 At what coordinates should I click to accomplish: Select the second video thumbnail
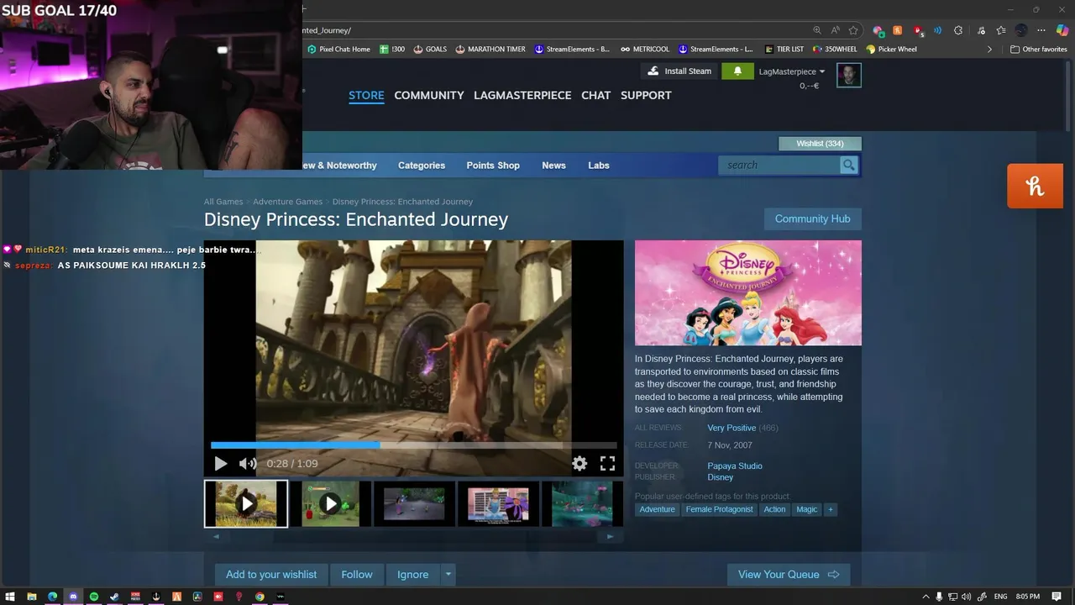330,503
